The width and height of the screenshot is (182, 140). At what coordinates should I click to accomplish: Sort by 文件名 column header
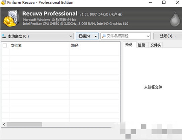(x=39, y=46)
